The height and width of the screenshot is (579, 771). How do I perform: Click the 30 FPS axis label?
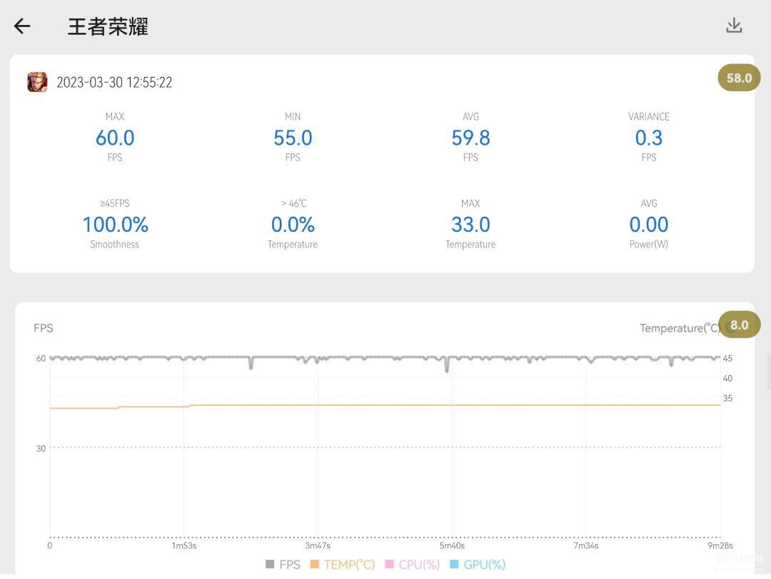click(x=41, y=449)
